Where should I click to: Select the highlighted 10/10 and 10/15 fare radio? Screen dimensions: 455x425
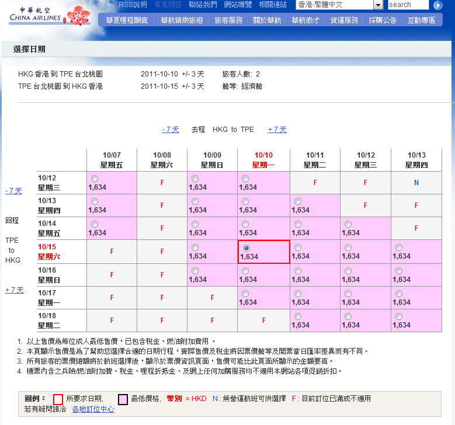245,248
